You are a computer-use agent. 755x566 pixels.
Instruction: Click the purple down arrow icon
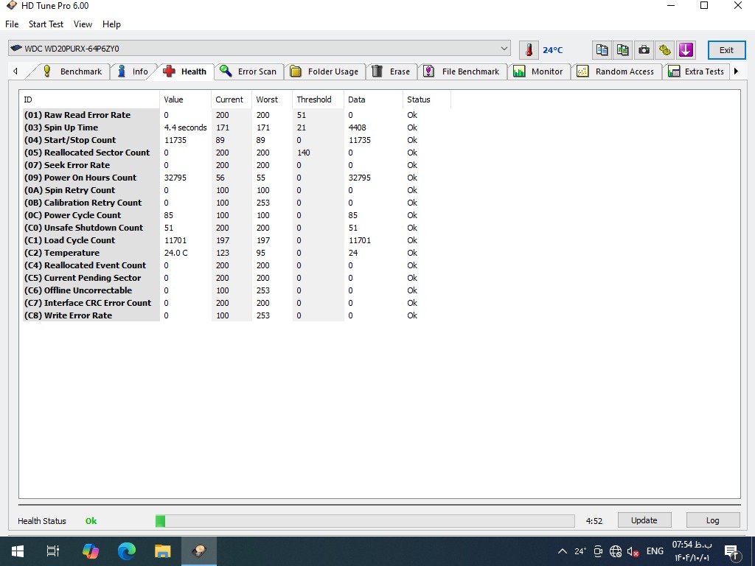coord(686,50)
